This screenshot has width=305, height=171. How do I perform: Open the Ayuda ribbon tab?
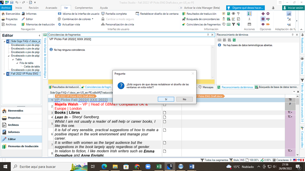[x=104, y=8]
